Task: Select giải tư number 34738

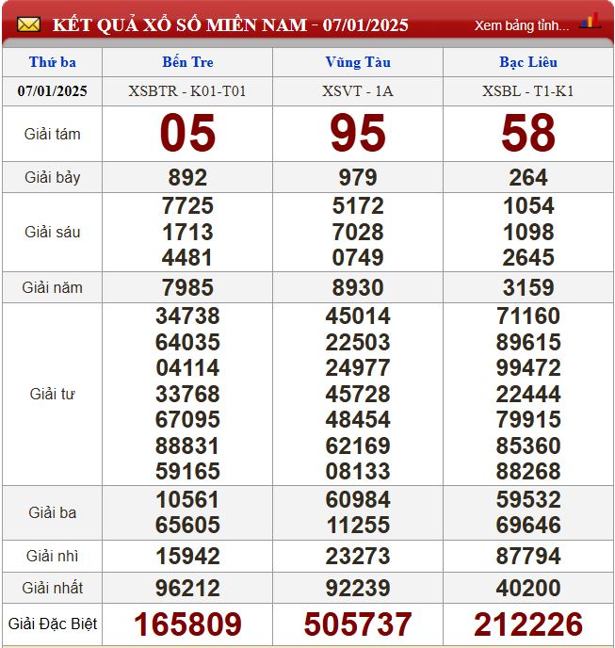Action: 187,316
